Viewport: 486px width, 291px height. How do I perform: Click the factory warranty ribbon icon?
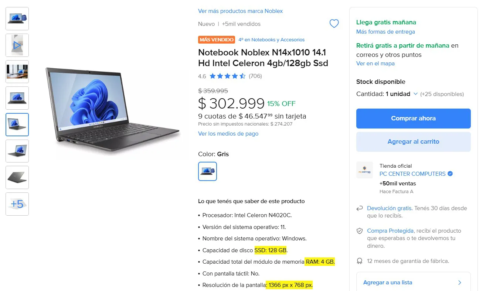tap(359, 261)
